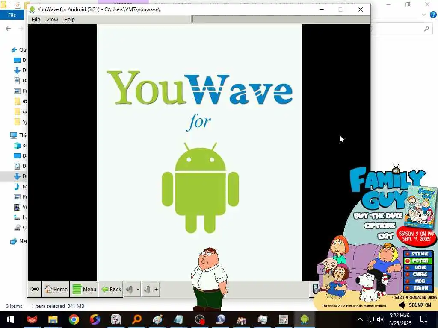Open the Help menu in YouWave
438x328 pixels.
[x=69, y=20]
